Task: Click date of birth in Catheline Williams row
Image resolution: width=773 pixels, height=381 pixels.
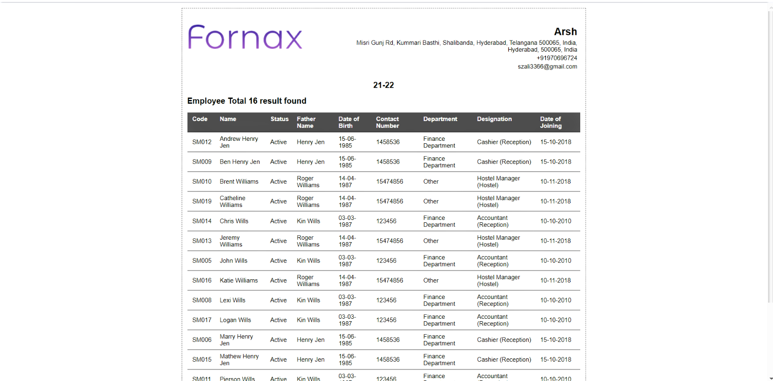Action: pos(347,202)
